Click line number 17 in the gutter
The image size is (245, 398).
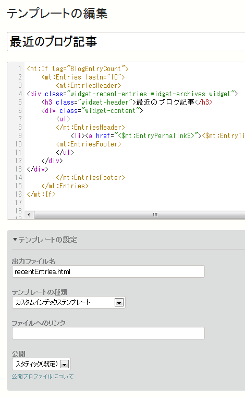18,202
